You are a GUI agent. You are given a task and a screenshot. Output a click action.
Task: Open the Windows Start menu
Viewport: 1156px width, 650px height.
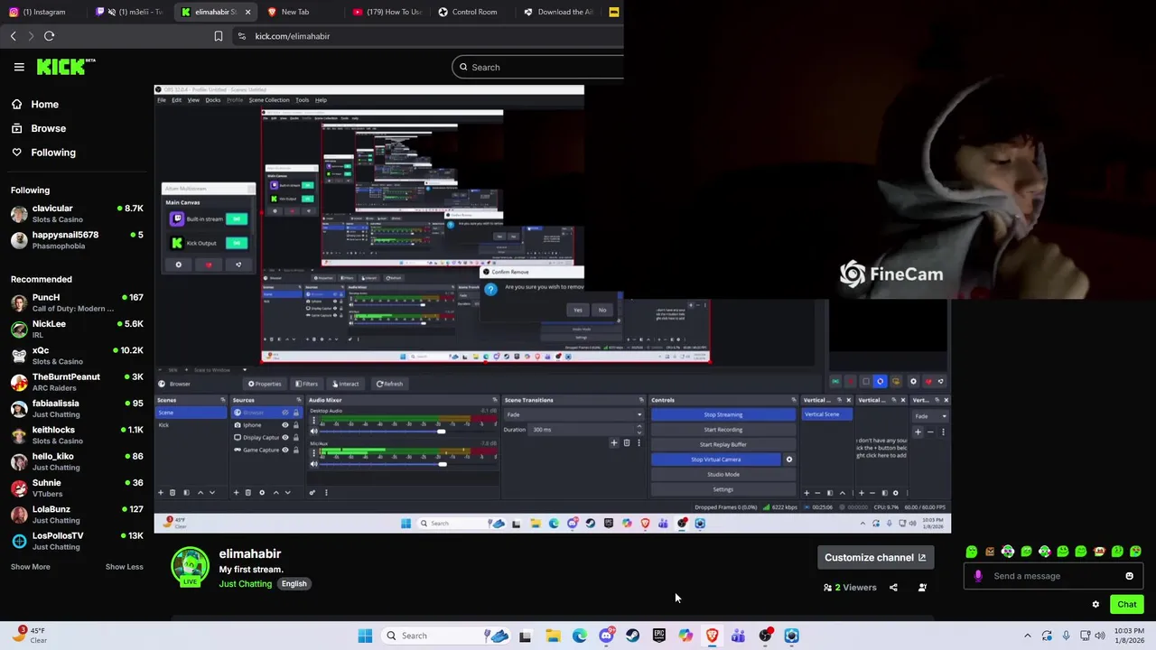[365, 636]
